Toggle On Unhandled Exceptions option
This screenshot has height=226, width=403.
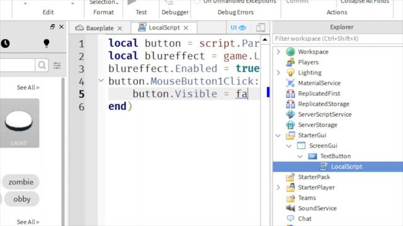tap(197, 1)
